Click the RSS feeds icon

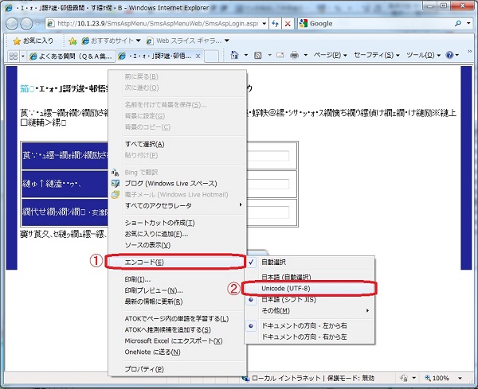(x=258, y=55)
